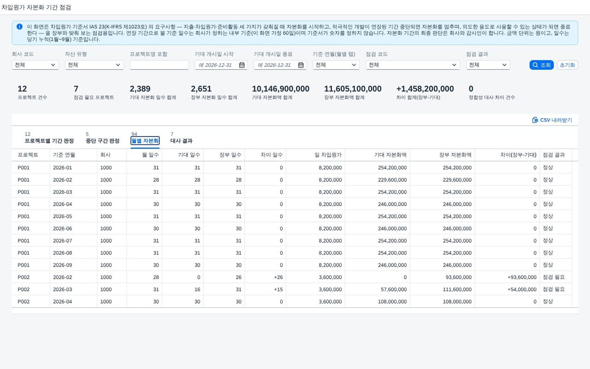
Task: Click the CSV 내려받기 link
Action: (552, 120)
